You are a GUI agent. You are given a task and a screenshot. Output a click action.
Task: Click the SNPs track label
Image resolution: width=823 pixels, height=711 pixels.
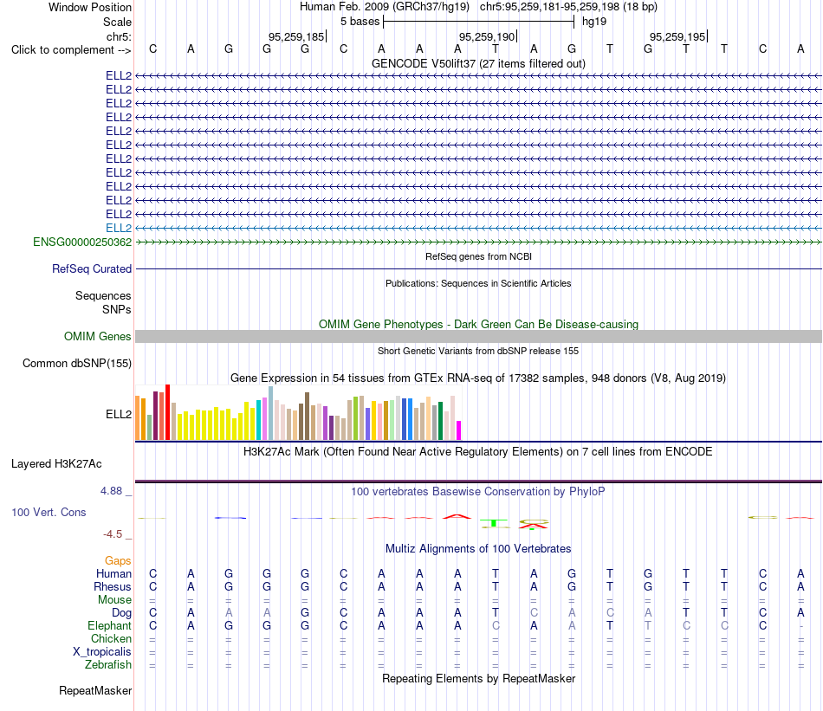pos(117,309)
